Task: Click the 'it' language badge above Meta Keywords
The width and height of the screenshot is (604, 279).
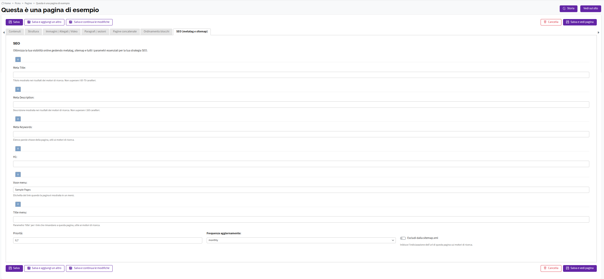Action: (18, 119)
